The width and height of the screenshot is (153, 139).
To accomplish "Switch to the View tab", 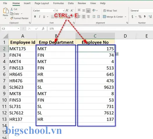I will click(93, 3).
